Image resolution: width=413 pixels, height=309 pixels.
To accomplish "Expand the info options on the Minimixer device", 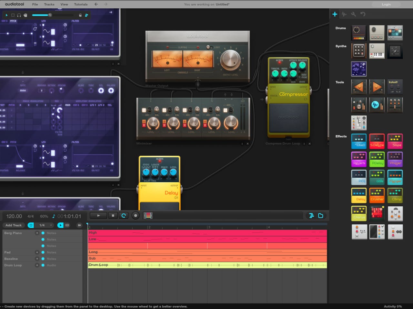I will (x=242, y=144).
